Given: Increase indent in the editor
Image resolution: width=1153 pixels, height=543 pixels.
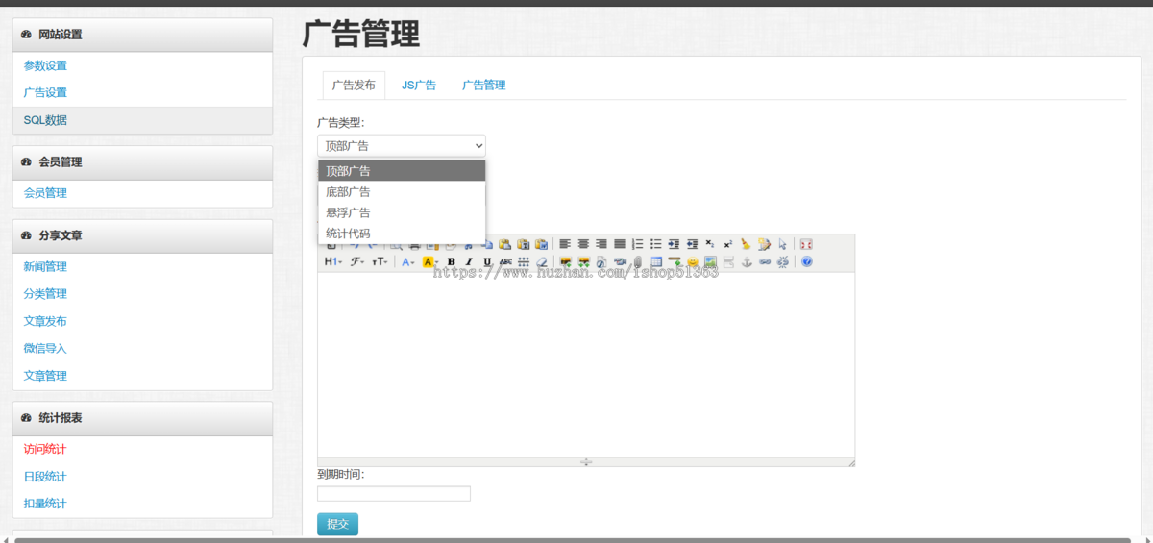Looking at the screenshot, I should tap(675, 244).
